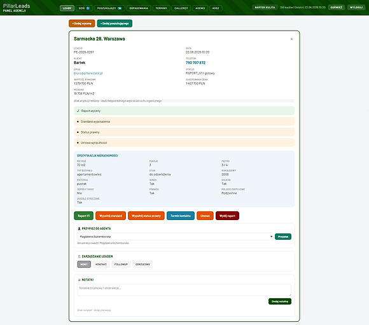Click the bullet next to Standard wyposażenia
The width and height of the screenshot is (369, 325).
point(78,121)
